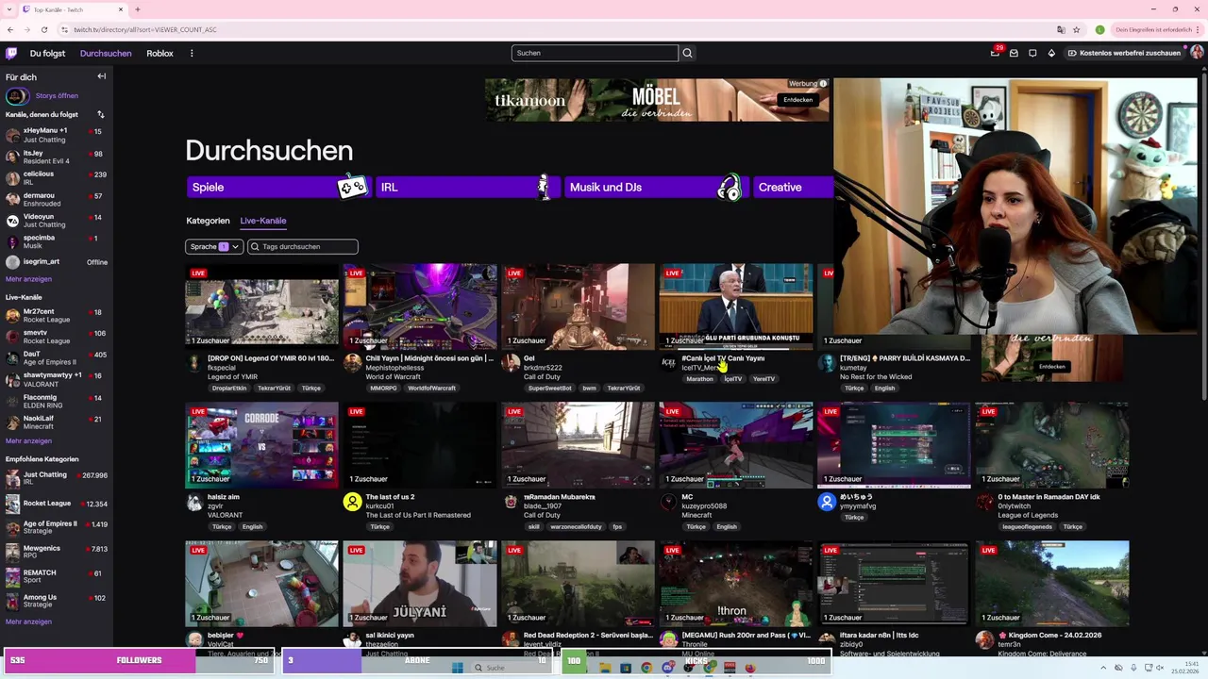Open the chat bubble icon in top bar
This screenshot has width=1208, height=679.
pyautogui.click(x=1032, y=54)
